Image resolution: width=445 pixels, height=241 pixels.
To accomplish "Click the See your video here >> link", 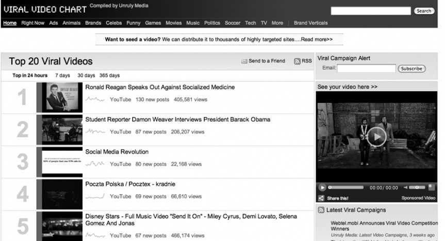I will pos(348,87).
